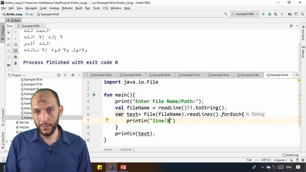Hide the Run tool window
Viewport: 306px width, 172px height.
297,26
